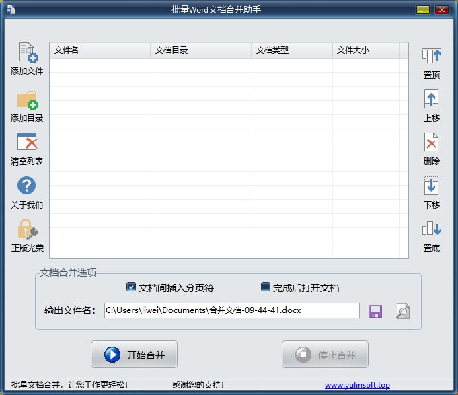Move item to top with 置顶 icon
The image size is (458, 395).
click(x=431, y=55)
